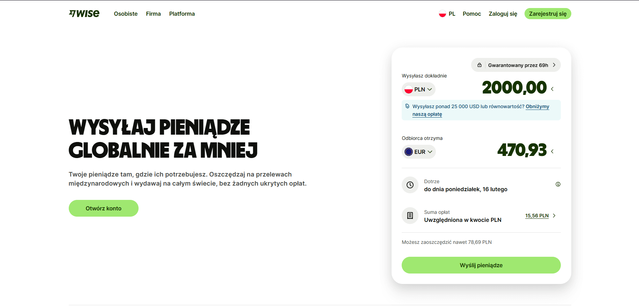Open the Firma menu
The image size is (639, 307).
pos(153,14)
